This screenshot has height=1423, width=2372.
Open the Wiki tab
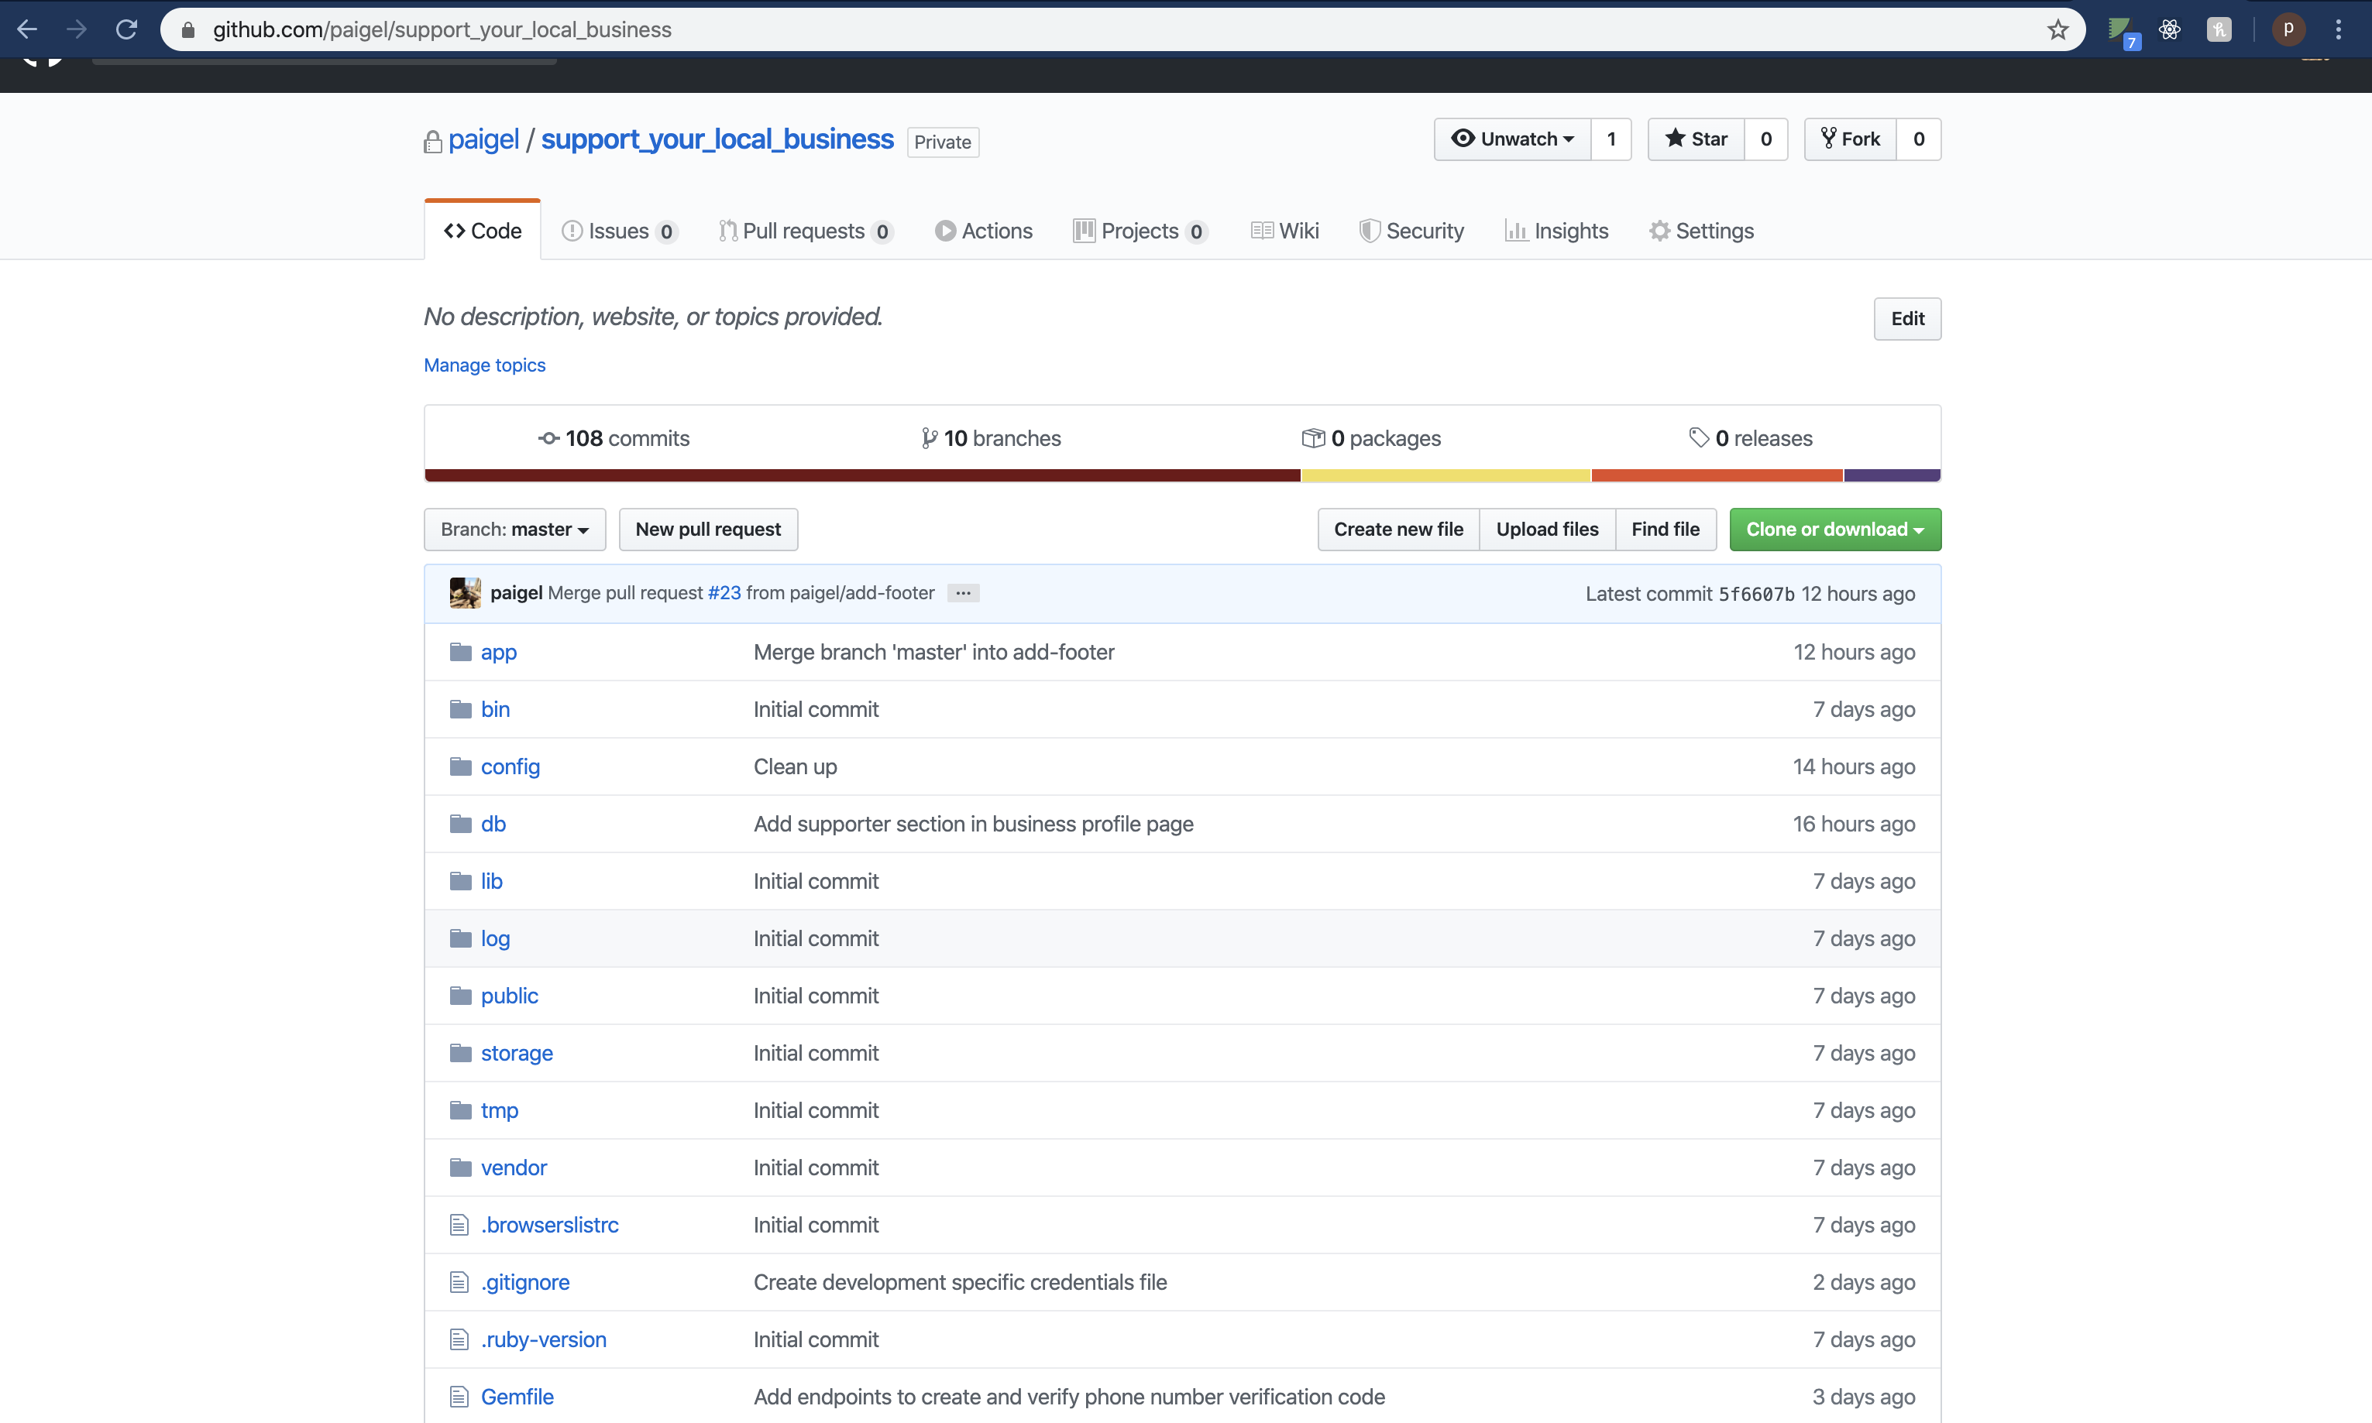click(1284, 231)
